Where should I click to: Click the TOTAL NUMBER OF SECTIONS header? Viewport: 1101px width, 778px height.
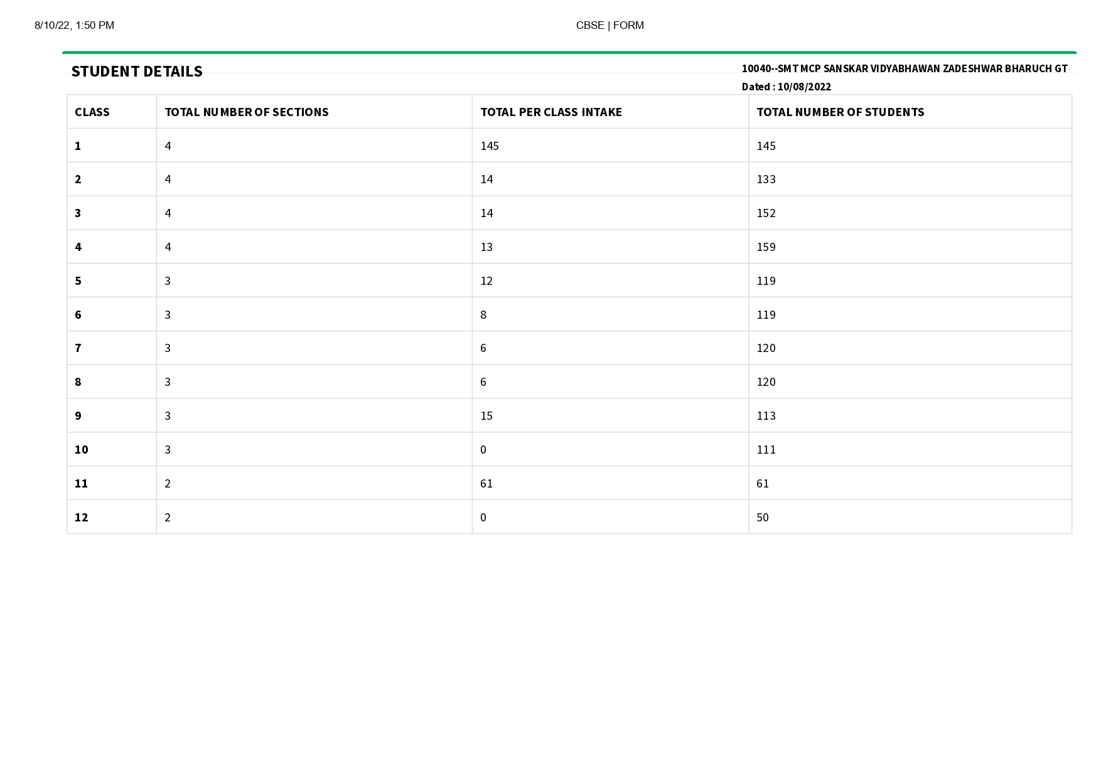tap(246, 112)
